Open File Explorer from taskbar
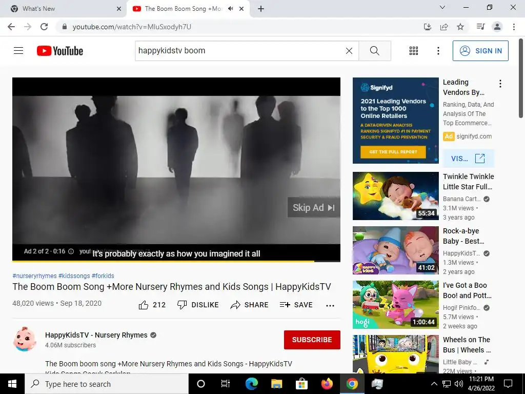The width and height of the screenshot is (525, 394). click(276, 384)
